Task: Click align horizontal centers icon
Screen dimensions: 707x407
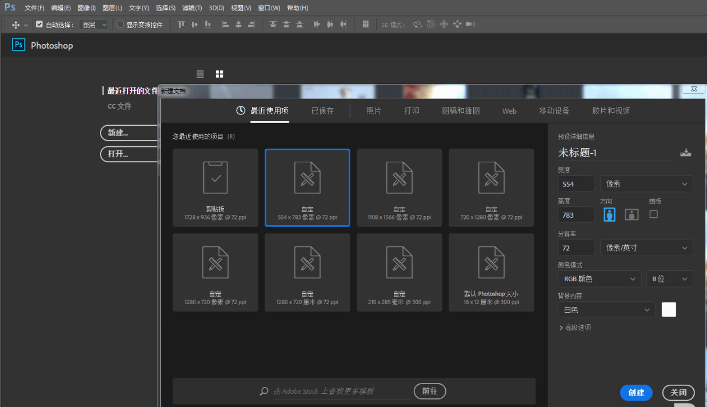Action: point(238,25)
